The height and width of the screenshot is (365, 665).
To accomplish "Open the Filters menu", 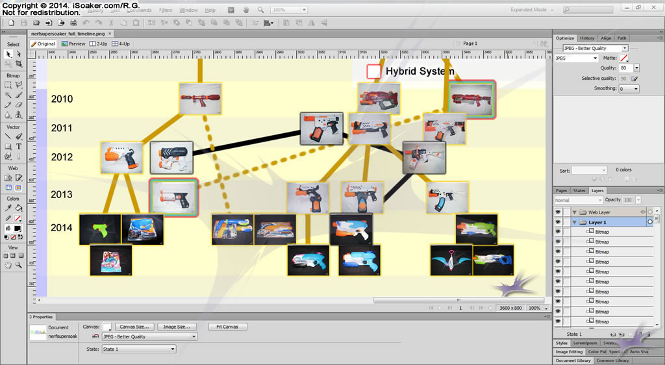I will click(166, 10).
